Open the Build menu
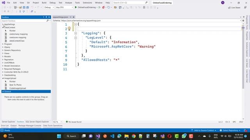The width and height of the screenshot is (250, 140). (x=44, y=3)
